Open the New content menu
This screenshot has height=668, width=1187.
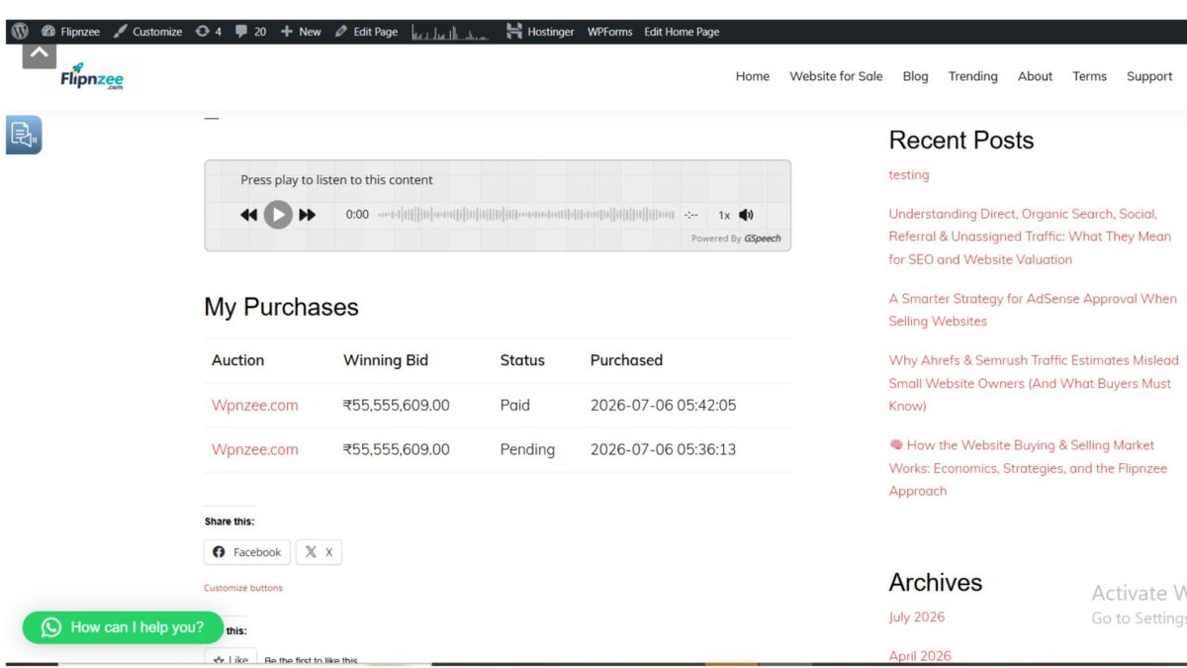pyautogui.click(x=301, y=32)
